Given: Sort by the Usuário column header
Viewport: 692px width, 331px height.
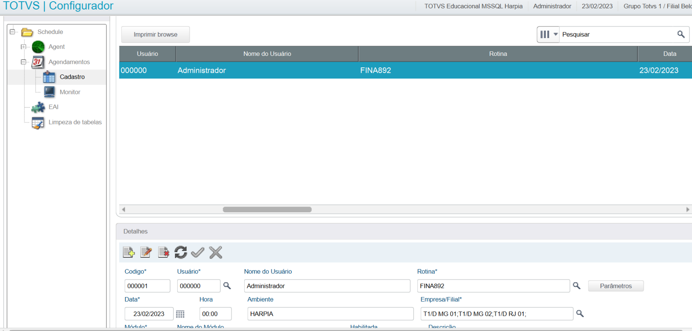Looking at the screenshot, I should click(147, 54).
